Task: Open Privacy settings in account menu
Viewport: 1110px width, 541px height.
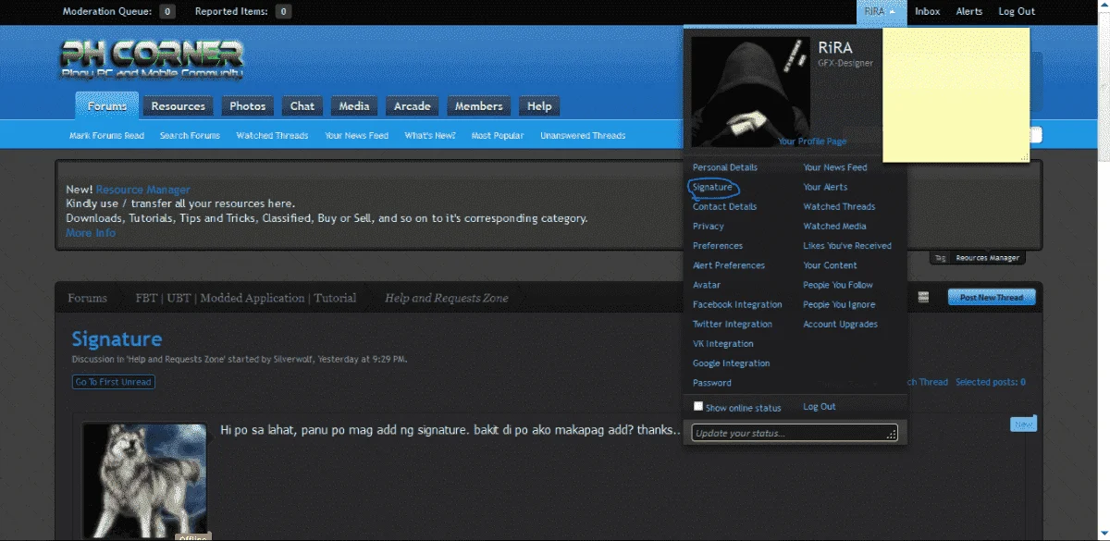Action: pos(709,227)
